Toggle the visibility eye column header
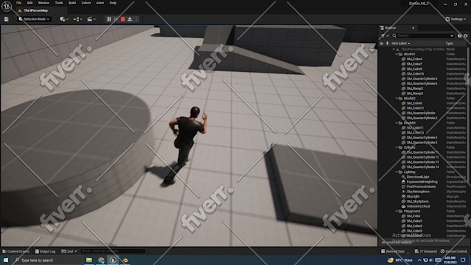The height and width of the screenshot is (265, 471). tap(382, 44)
